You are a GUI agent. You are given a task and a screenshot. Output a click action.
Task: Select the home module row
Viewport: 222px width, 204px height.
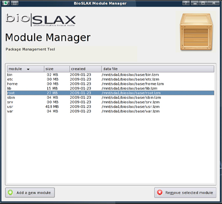click(x=110, y=84)
